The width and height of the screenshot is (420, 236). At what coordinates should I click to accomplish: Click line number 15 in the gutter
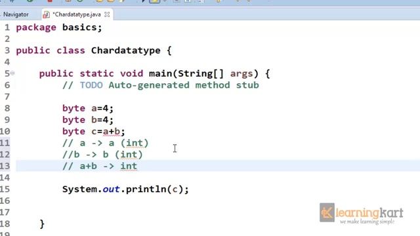click(5, 189)
